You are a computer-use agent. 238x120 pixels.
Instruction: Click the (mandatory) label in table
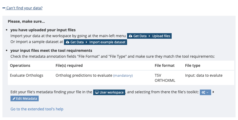click(123, 75)
